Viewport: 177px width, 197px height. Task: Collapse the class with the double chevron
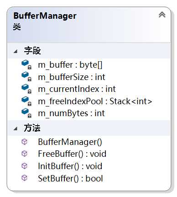click(x=162, y=15)
